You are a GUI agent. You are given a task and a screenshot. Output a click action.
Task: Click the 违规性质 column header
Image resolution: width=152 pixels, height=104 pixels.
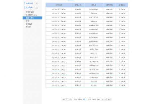click(109, 5)
